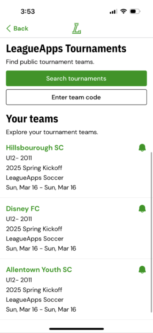Tap the Wi-Fi status icon

123,11
